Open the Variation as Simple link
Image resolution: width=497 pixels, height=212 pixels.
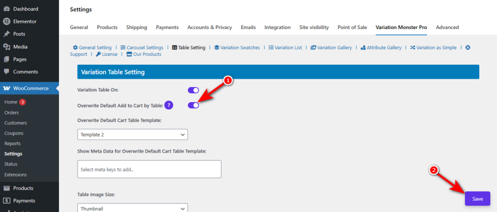coord(437,48)
